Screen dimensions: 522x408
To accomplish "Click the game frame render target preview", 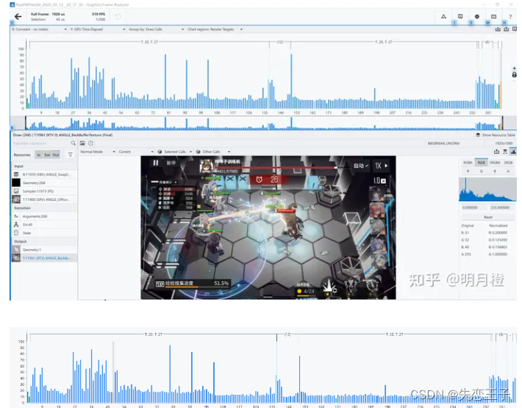I will [x=268, y=228].
